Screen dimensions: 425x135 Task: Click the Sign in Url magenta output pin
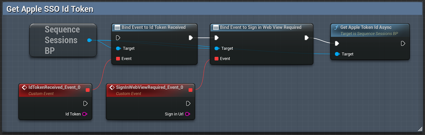187,114
